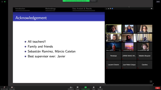Click the green encryption shield icon
This screenshot has width=161, height=90.
pos(5,2)
